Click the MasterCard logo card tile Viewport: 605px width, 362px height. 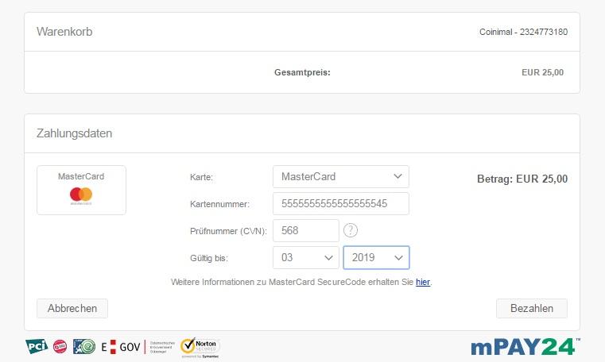tap(81, 190)
